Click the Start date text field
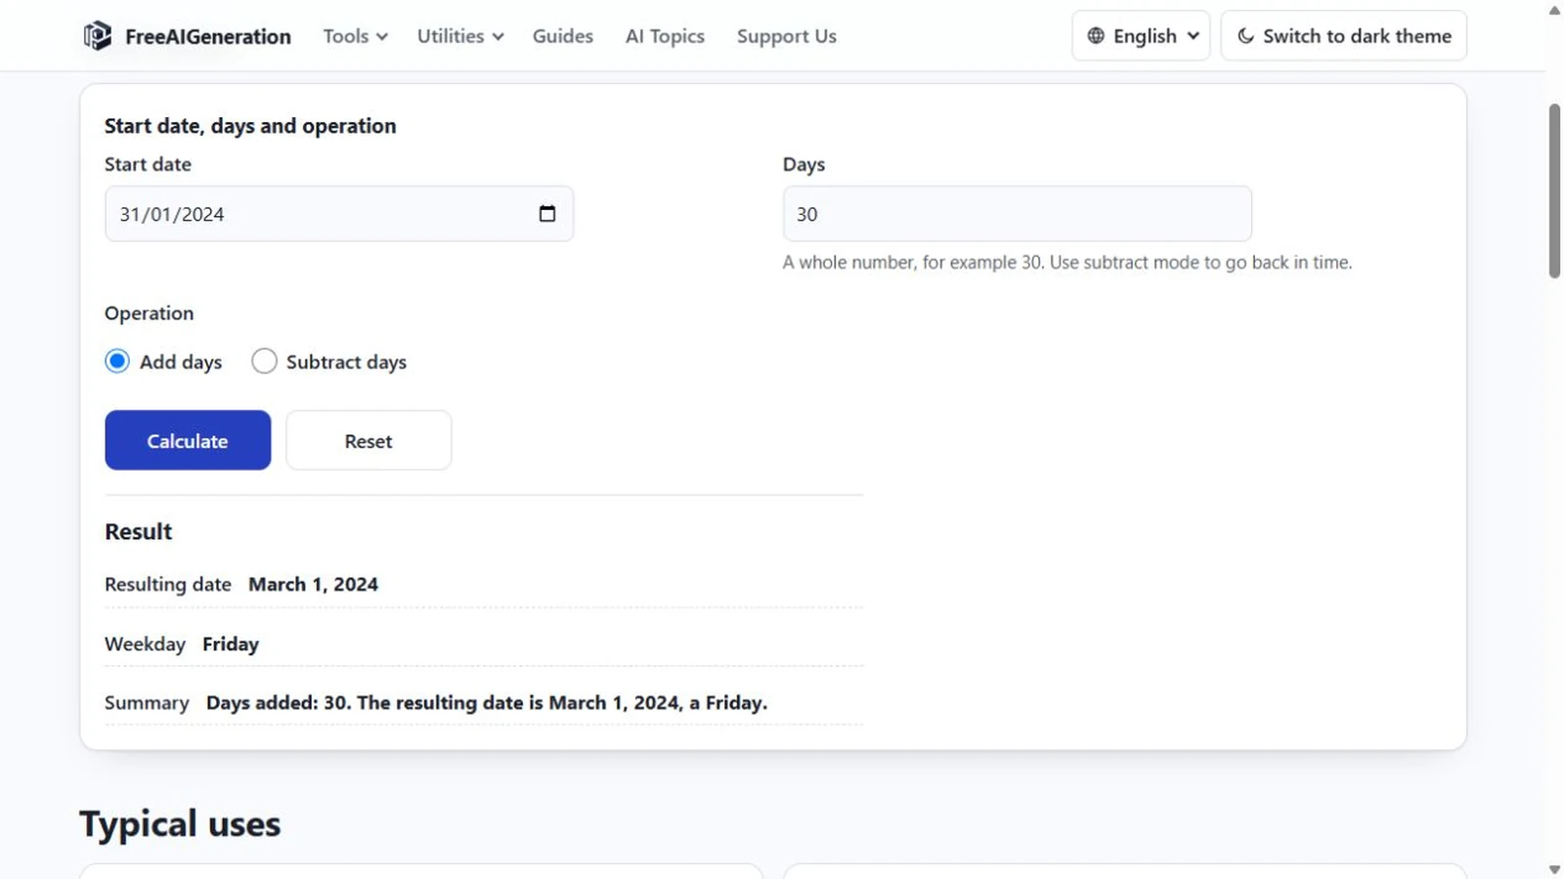1564x879 pixels. point(338,214)
